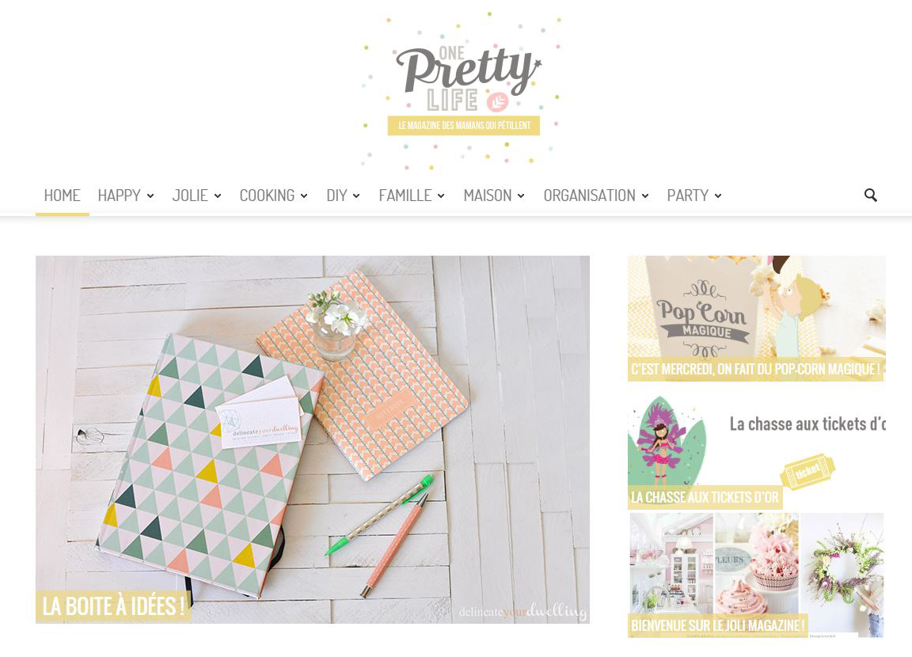
Task: Click the LA BOITE À IDÉES ! title
Action: (x=113, y=606)
